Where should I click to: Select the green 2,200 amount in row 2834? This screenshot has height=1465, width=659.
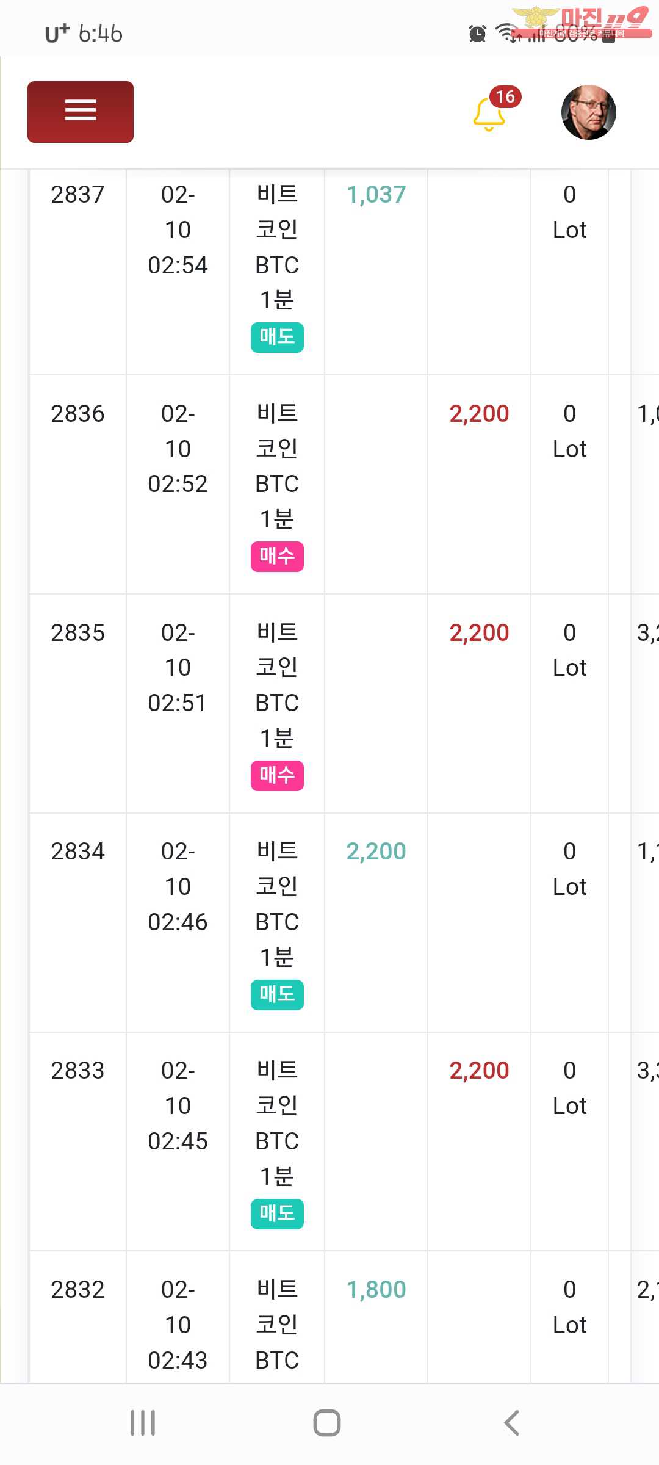click(376, 852)
